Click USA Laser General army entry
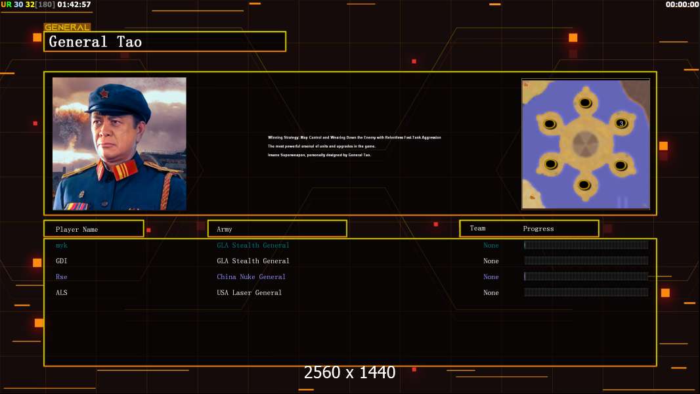Screen dimensions: 700x394 coord(249,292)
